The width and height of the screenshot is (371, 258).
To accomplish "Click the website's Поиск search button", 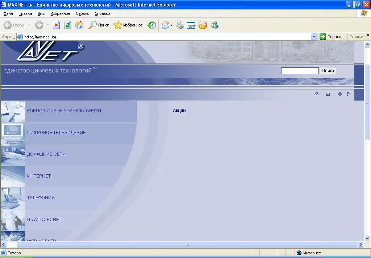I will point(328,71).
